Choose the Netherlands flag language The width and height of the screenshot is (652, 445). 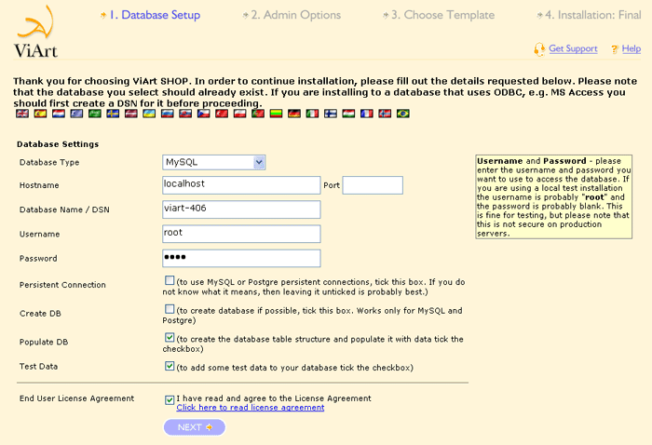(x=58, y=114)
